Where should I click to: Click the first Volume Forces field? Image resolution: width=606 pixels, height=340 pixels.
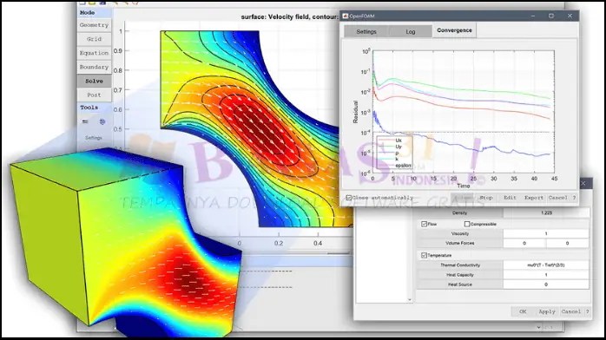[524, 243]
